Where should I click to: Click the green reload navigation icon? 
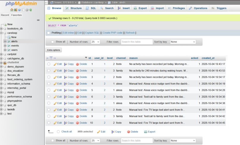(31, 10)
